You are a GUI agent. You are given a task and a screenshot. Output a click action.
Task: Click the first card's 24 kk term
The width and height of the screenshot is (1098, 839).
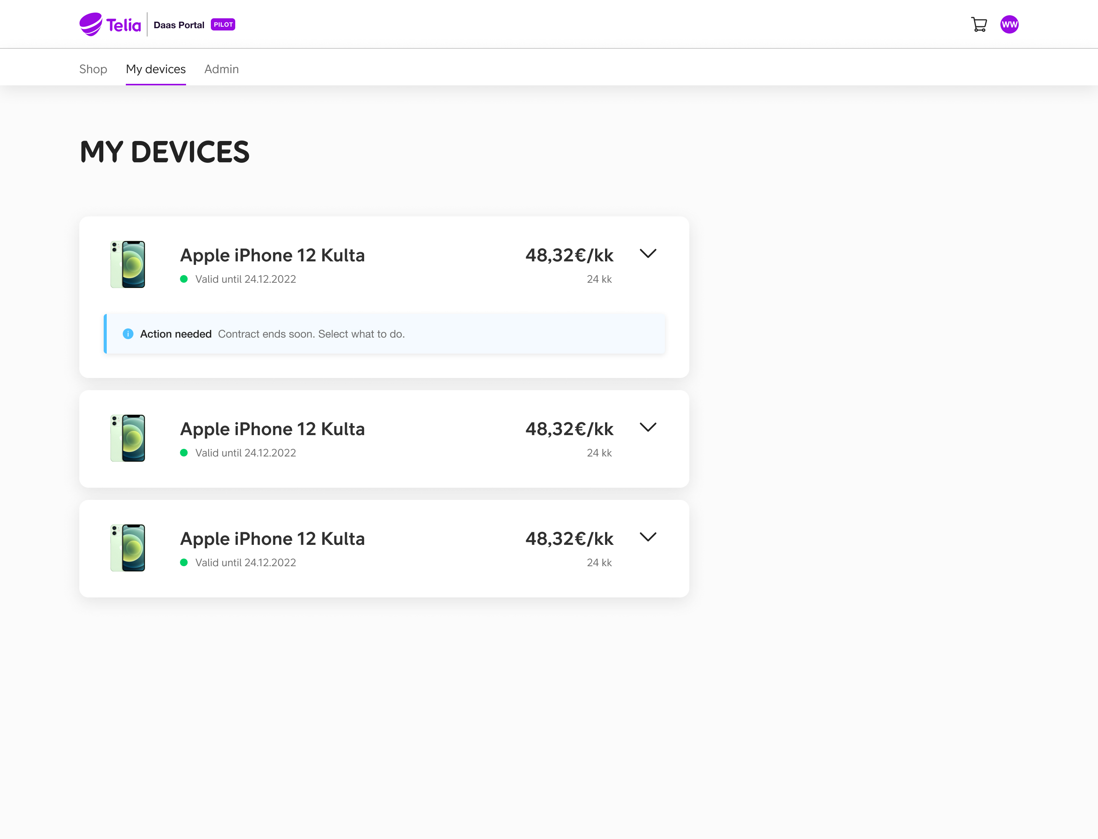(599, 279)
